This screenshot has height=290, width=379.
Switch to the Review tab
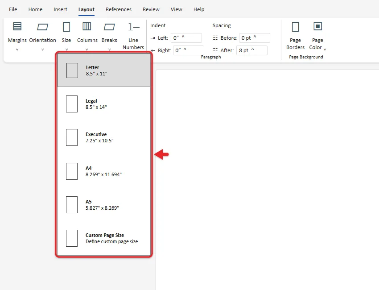(151, 9)
